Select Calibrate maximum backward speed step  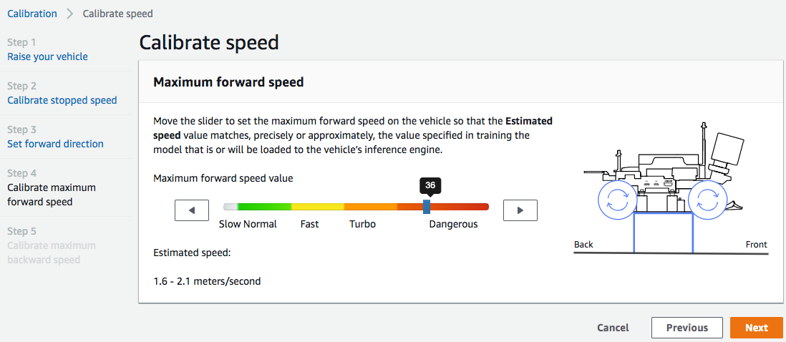[51, 253]
